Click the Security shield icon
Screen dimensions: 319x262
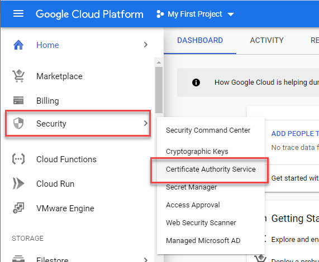coord(18,123)
